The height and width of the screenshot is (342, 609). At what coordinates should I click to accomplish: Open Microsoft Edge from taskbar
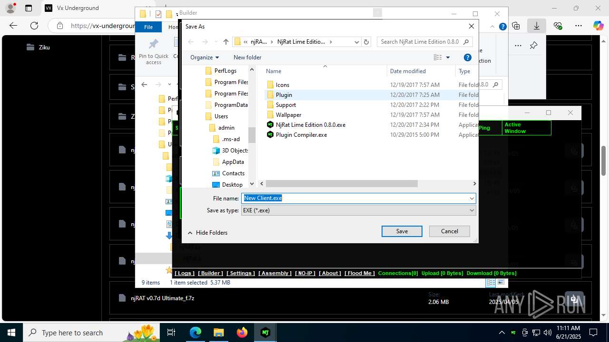coord(196,332)
